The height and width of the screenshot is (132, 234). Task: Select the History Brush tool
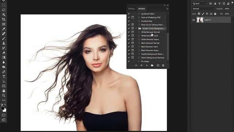pos(4,48)
